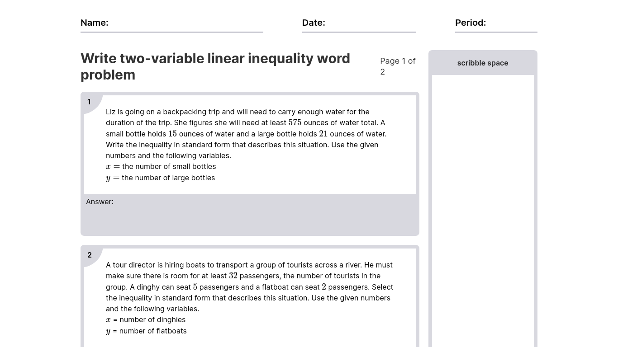Click the x small bottles variable line
The image size is (618, 347).
[x=161, y=167]
